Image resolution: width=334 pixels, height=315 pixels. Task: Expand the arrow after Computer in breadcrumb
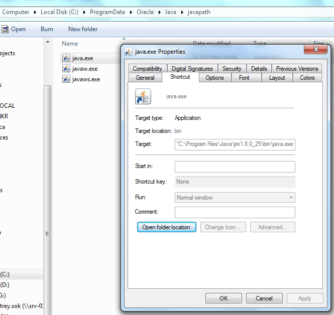pos(35,13)
